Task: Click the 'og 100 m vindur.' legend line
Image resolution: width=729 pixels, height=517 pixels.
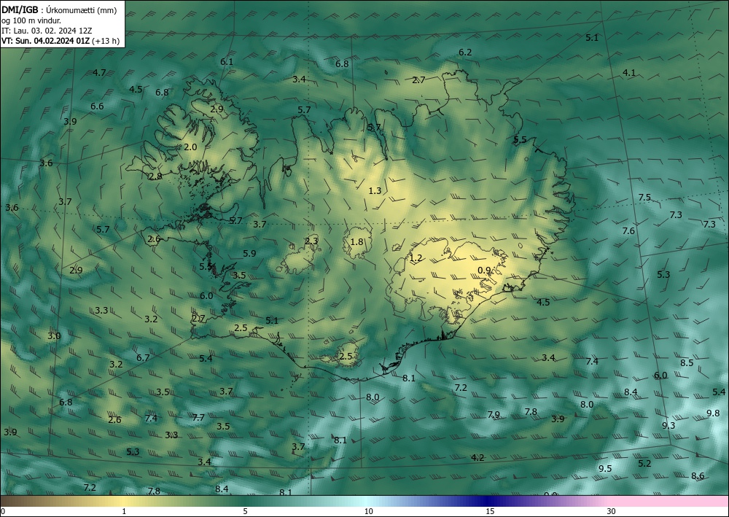Action: coord(31,20)
